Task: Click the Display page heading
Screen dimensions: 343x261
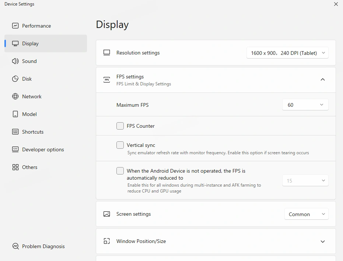Action: click(112, 25)
